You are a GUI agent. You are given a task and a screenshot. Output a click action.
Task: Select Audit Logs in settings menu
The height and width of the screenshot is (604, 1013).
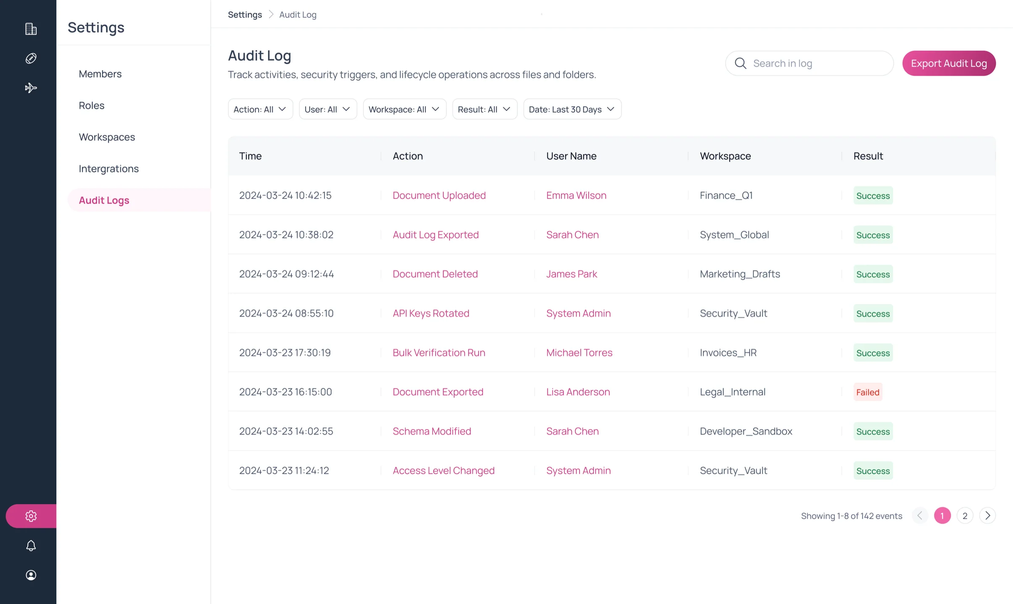139,200
